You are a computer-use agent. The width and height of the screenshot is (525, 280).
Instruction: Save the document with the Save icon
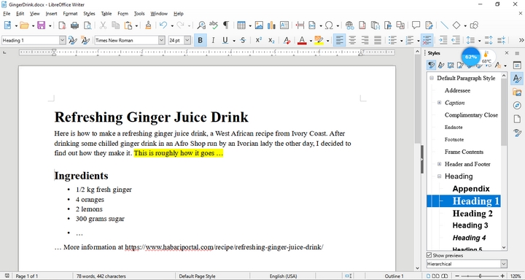coord(41,25)
